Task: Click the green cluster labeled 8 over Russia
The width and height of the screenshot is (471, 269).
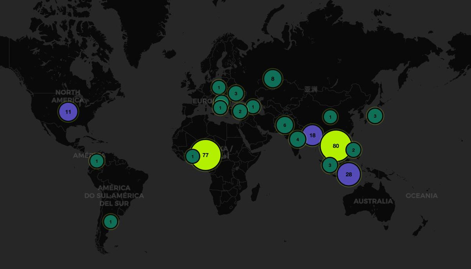Action: (273, 79)
